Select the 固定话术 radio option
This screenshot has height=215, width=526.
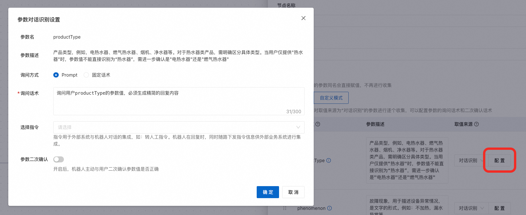[86, 75]
